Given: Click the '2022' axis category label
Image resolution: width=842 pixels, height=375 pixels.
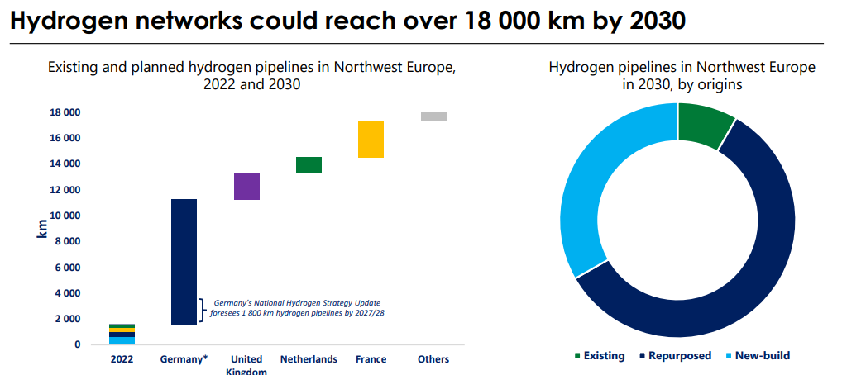Looking at the screenshot, I should pyautogui.click(x=122, y=359).
